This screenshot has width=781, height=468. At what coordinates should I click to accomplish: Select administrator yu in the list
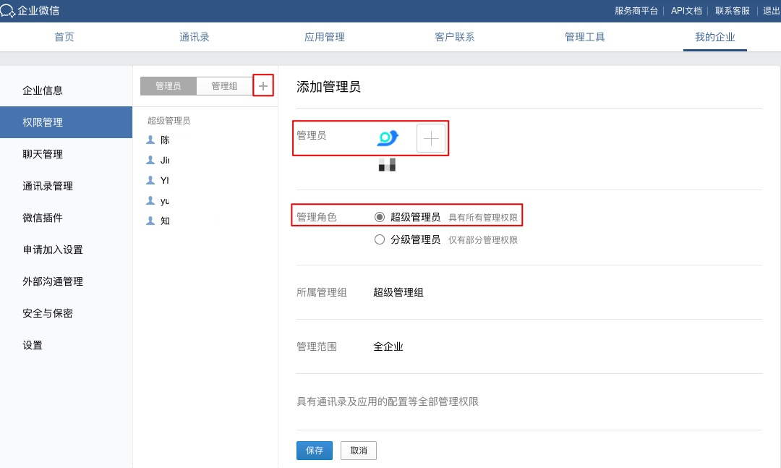(x=165, y=200)
